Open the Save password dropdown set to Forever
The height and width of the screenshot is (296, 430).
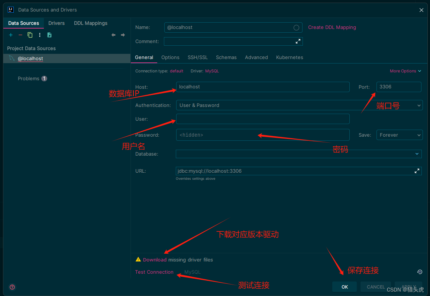click(399, 135)
